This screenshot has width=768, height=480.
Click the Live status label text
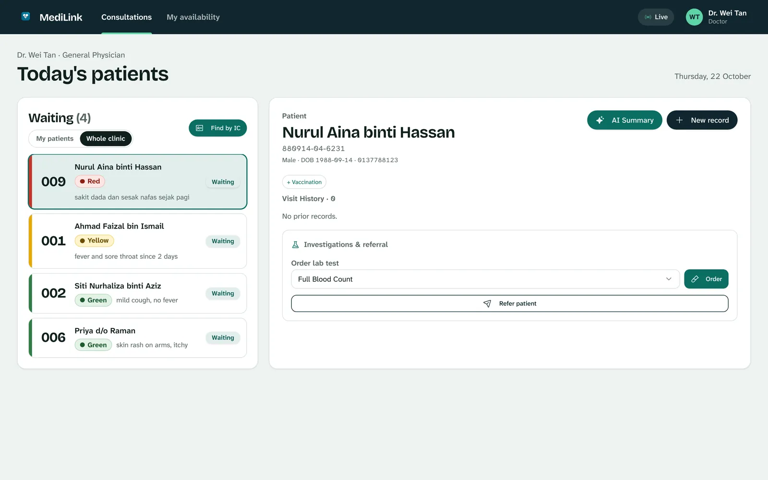[661, 17]
